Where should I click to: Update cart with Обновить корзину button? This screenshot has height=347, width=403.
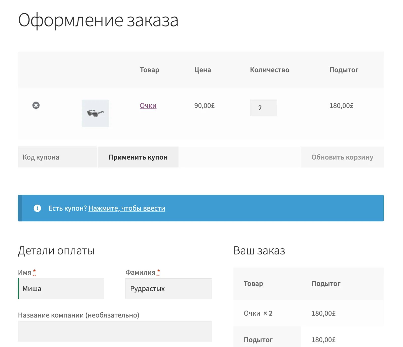[342, 157]
